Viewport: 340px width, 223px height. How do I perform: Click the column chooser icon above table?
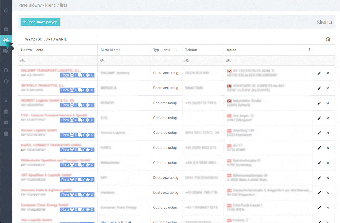[x=328, y=39]
